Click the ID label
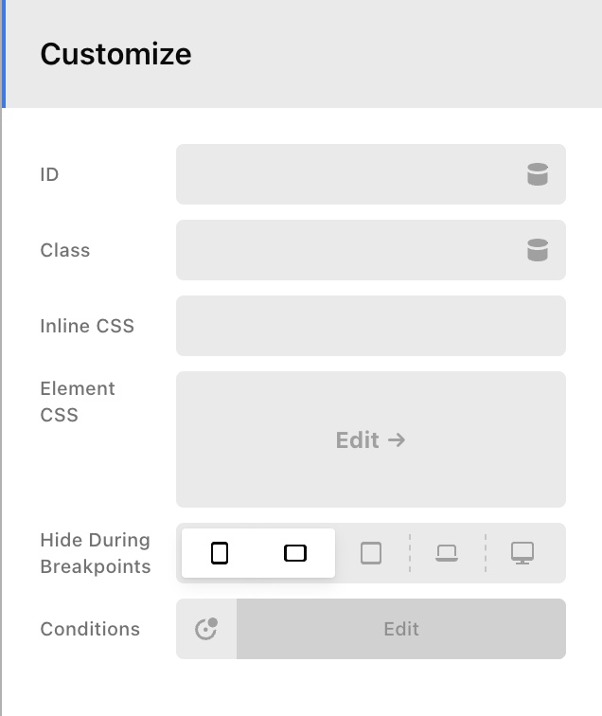The width and height of the screenshot is (602, 716). click(49, 174)
